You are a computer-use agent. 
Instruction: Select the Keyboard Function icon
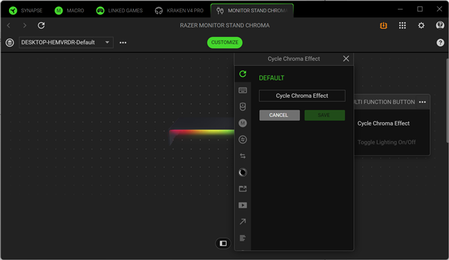coord(243,90)
